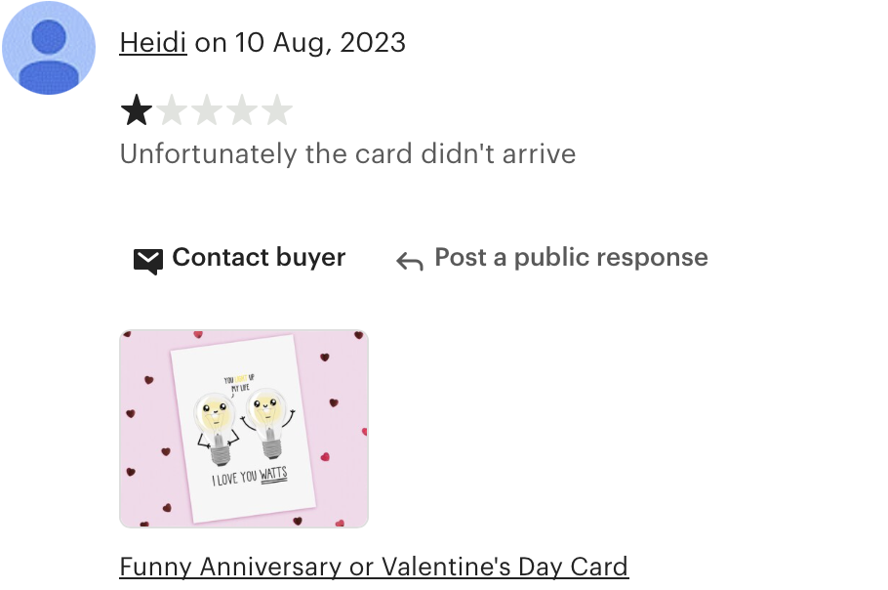
Task: Open the light bulb card thumbnail
Action: (244, 429)
